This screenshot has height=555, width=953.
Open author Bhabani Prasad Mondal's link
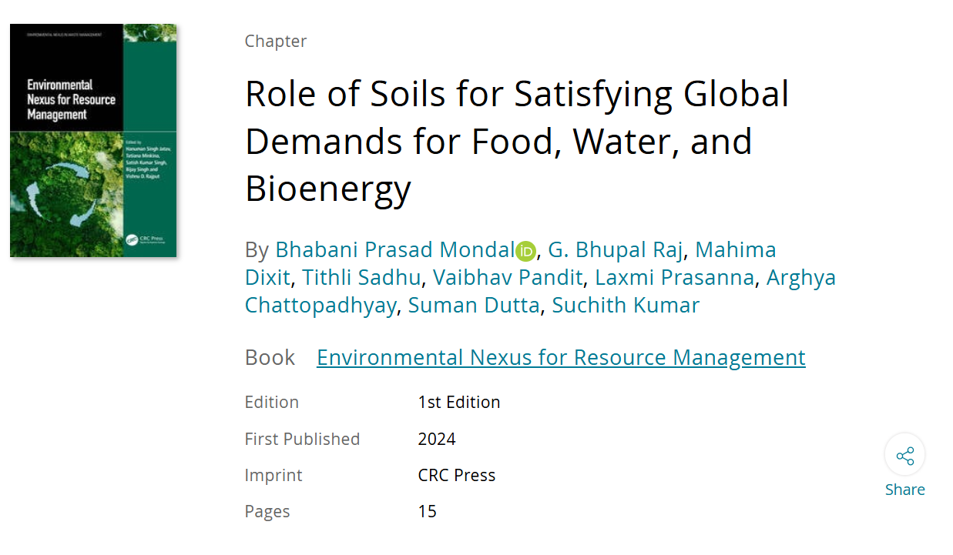[394, 250]
